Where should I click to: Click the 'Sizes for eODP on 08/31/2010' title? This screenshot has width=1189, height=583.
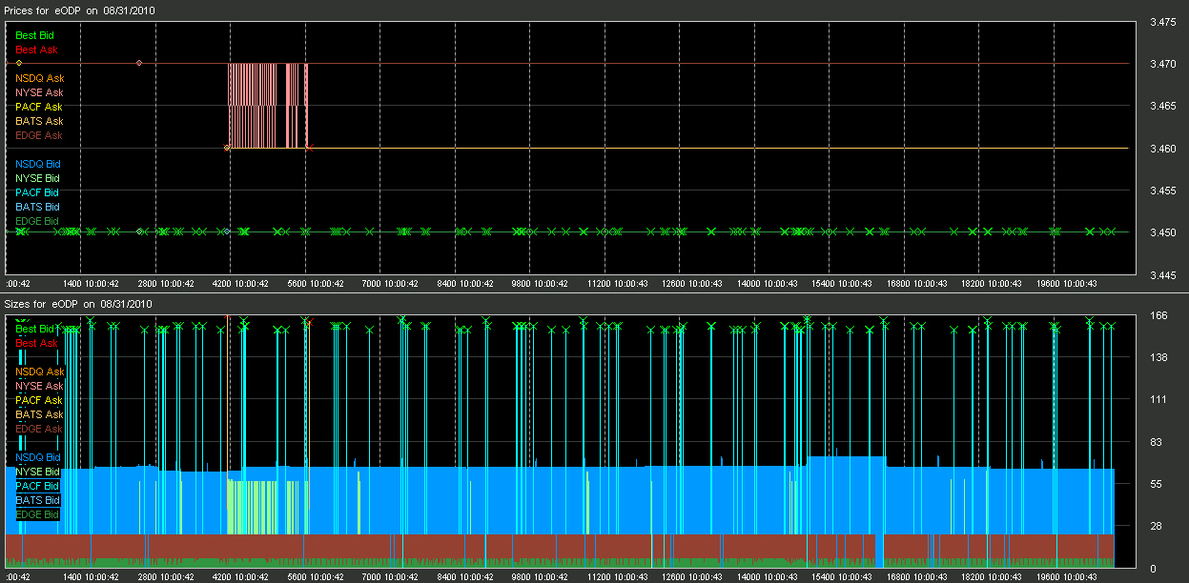(78, 304)
